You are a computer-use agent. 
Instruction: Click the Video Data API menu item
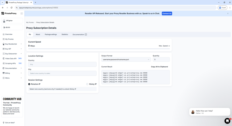coord(12,59)
